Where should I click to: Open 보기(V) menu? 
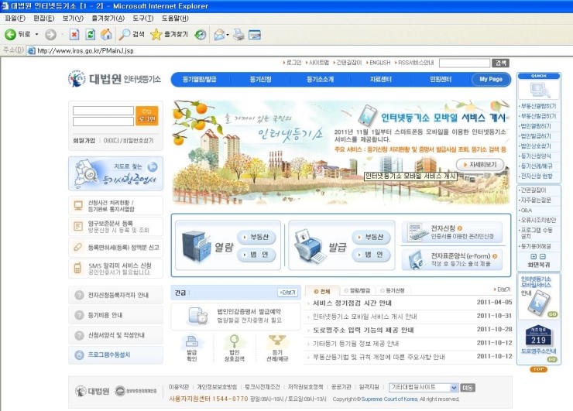tap(73, 19)
